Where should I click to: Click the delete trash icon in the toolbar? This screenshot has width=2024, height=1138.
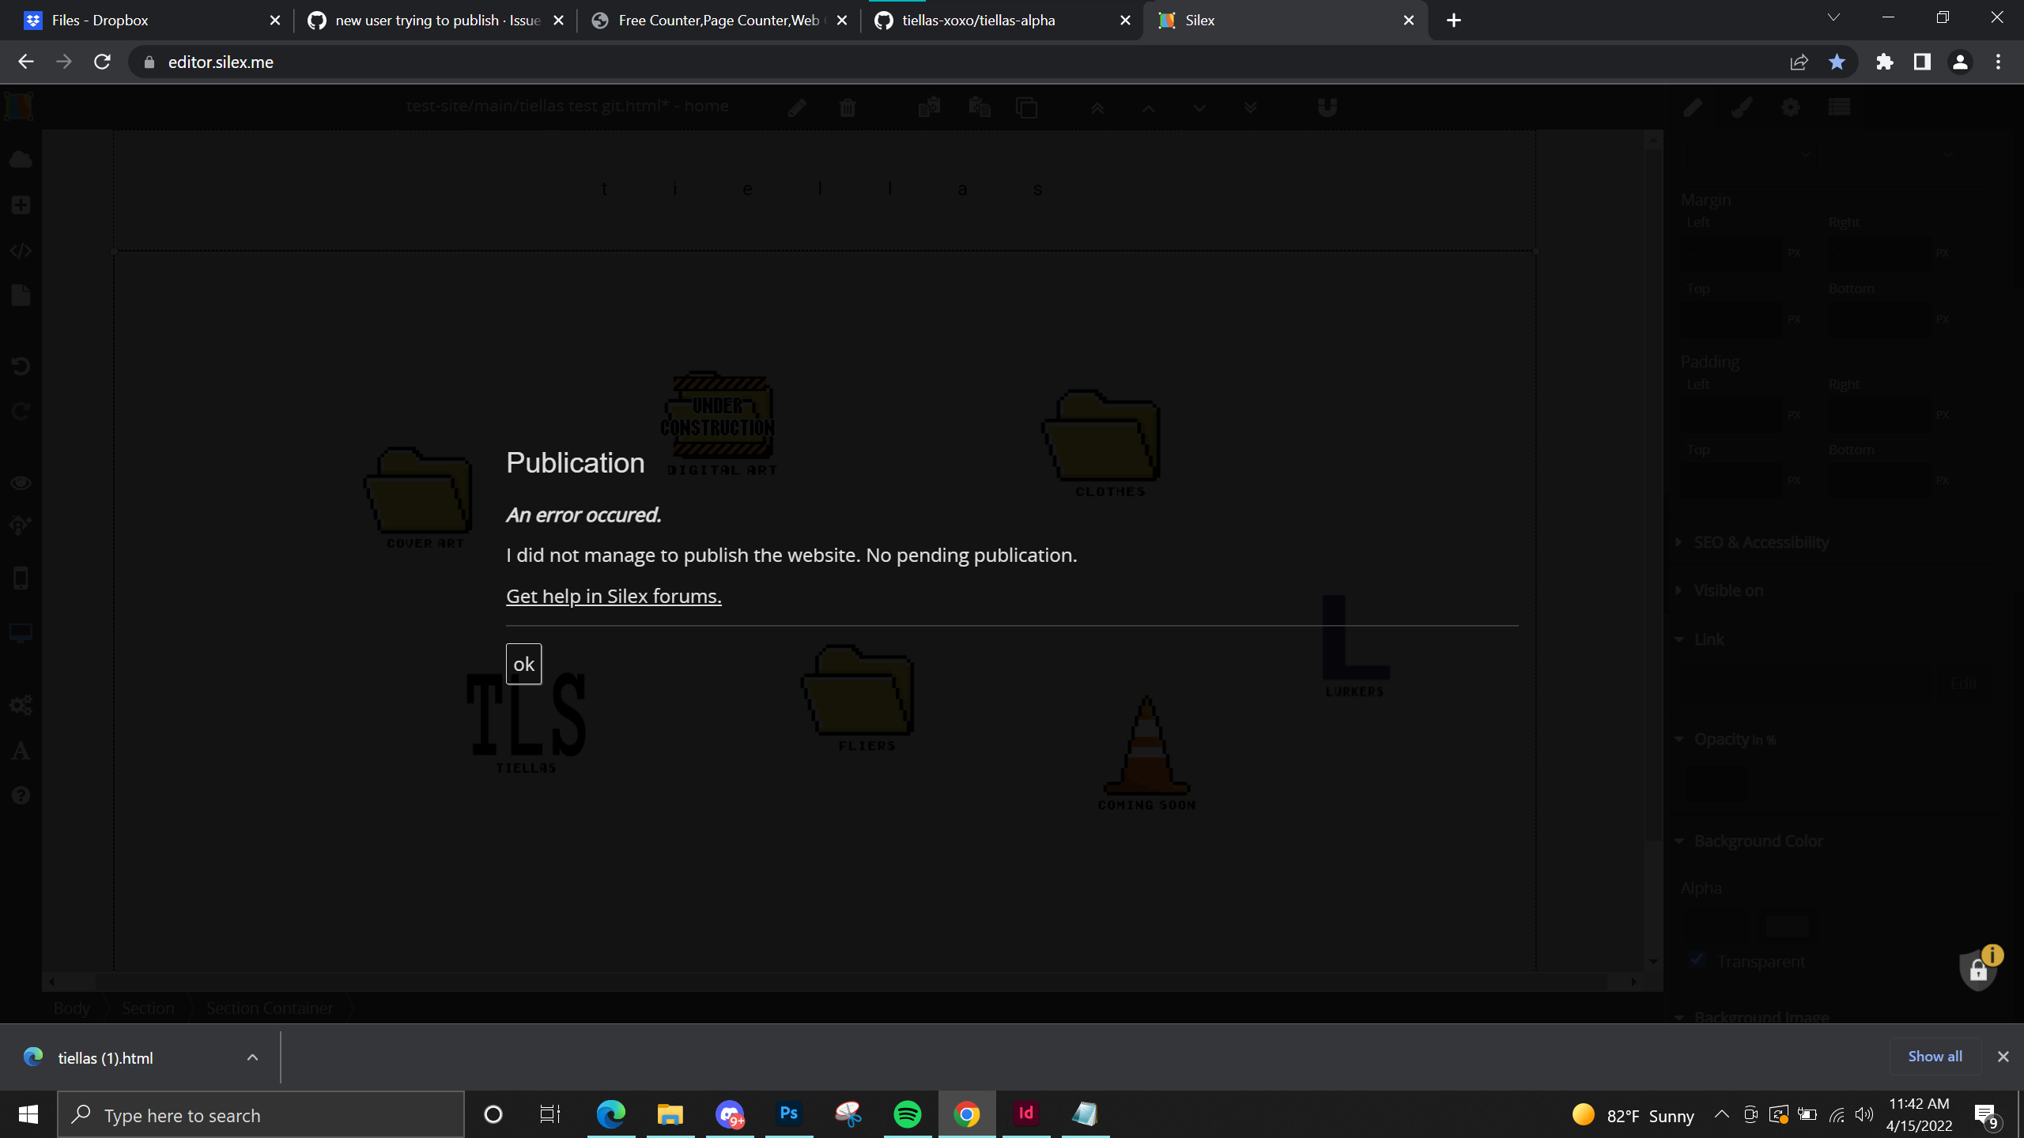pyautogui.click(x=848, y=107)
